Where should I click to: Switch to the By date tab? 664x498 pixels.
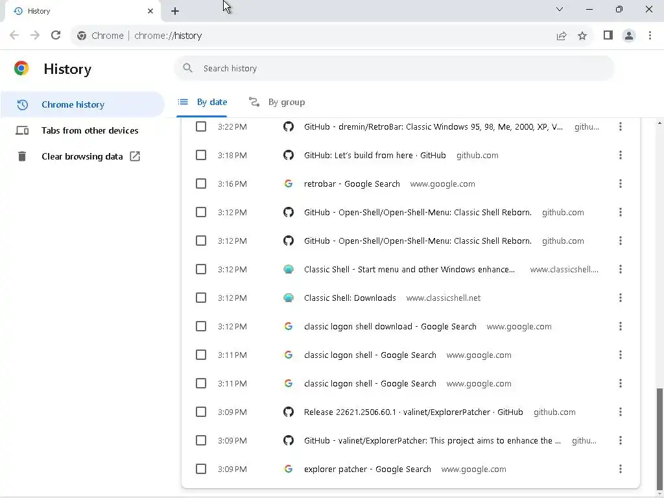[202, 102]
